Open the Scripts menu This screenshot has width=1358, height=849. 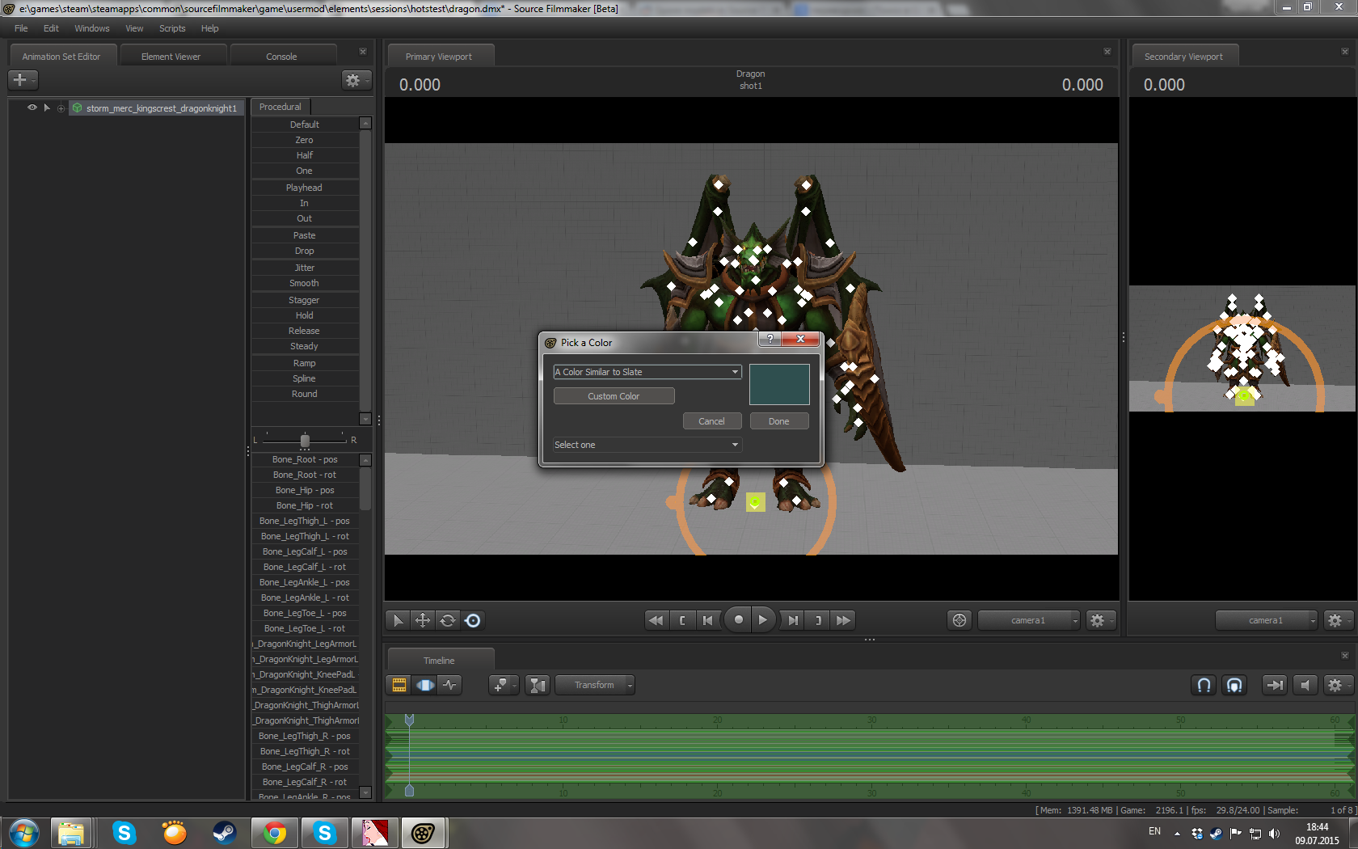click(x=172, y=28)
